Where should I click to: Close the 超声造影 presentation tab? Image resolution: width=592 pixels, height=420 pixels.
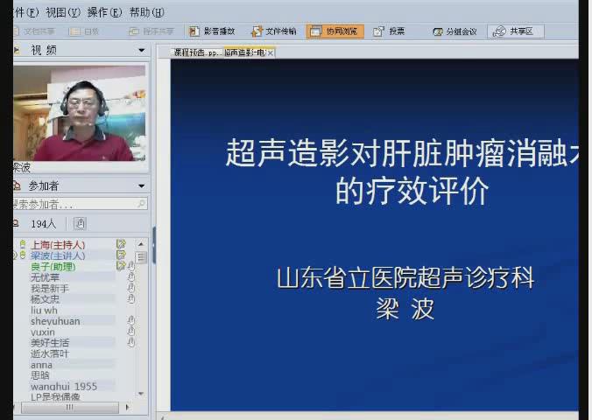(x=271, y=53)
